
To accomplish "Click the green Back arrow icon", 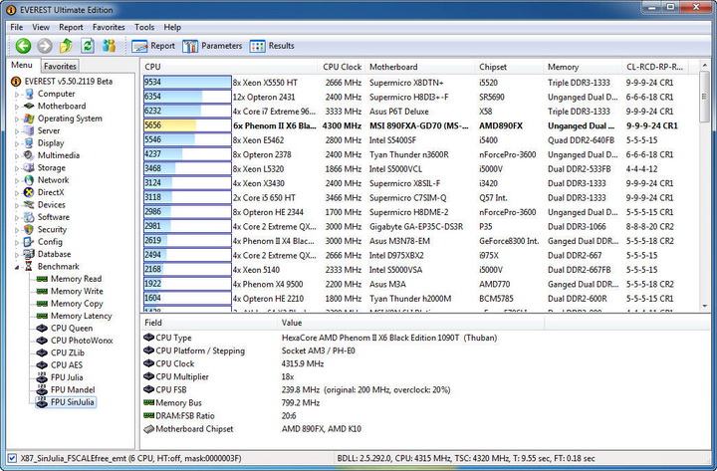I will click(23, 46).
